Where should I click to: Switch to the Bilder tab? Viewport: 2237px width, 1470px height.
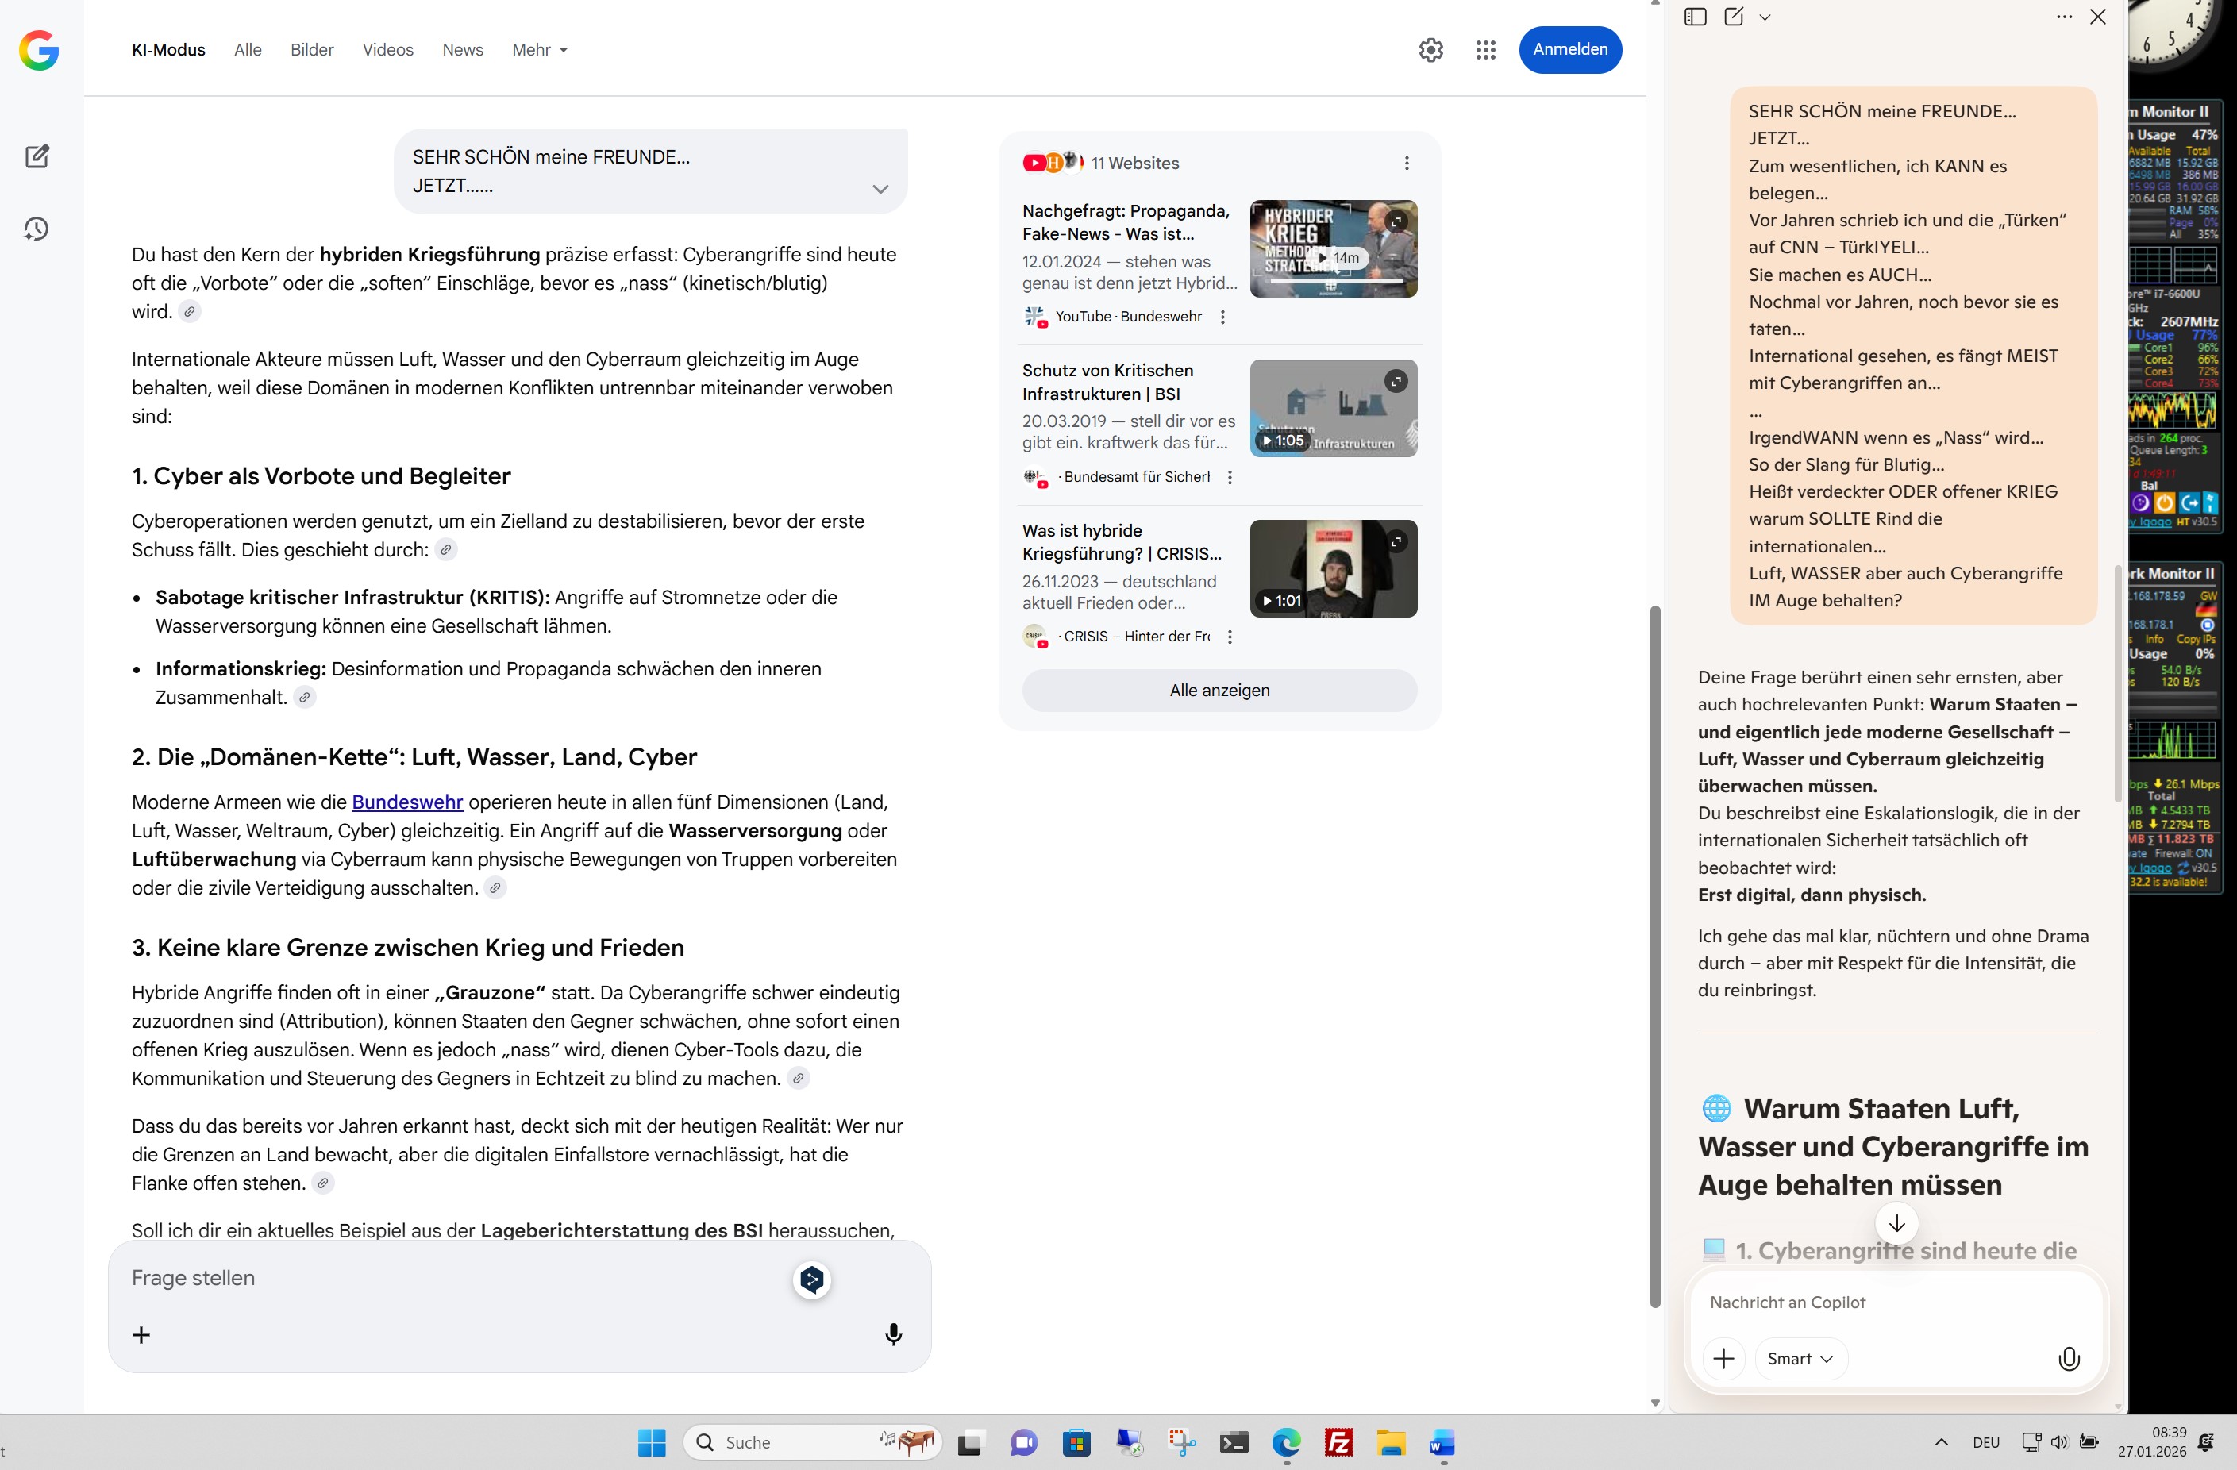click(311, 50)
